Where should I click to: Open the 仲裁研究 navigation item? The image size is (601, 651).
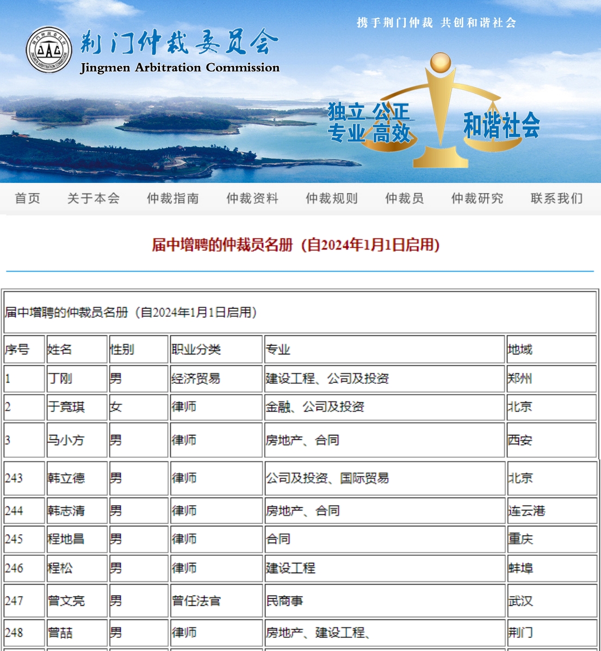coord(477,199)
